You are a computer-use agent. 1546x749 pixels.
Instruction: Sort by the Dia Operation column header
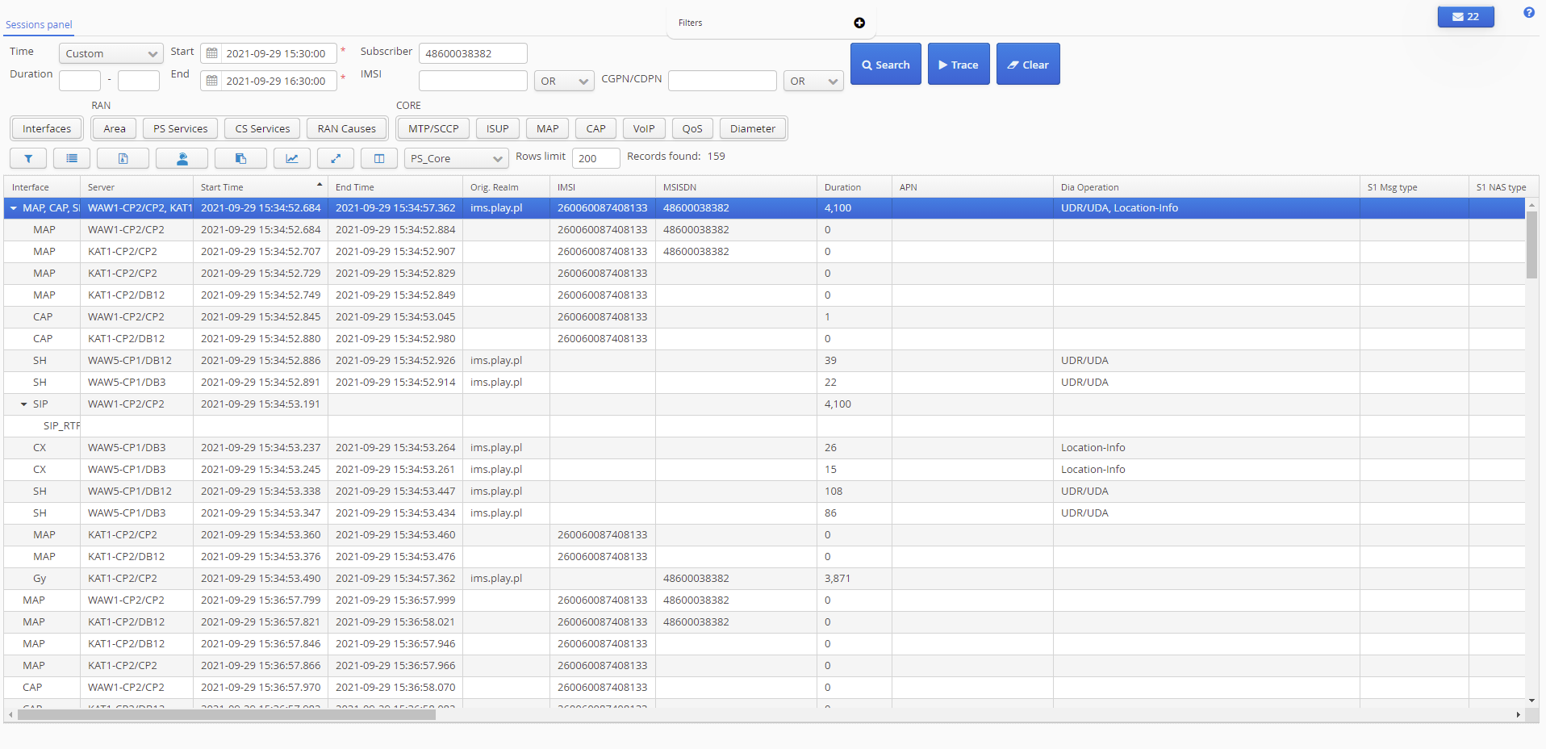[1206, 187]
